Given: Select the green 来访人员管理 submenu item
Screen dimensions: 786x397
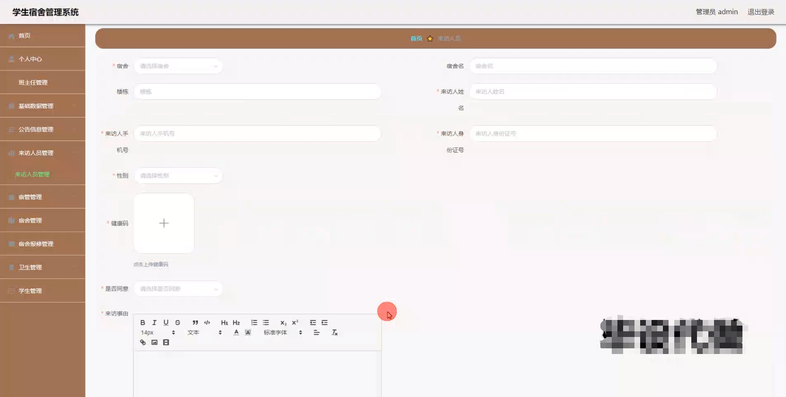Looking at the screenshot, I should 32,174.
